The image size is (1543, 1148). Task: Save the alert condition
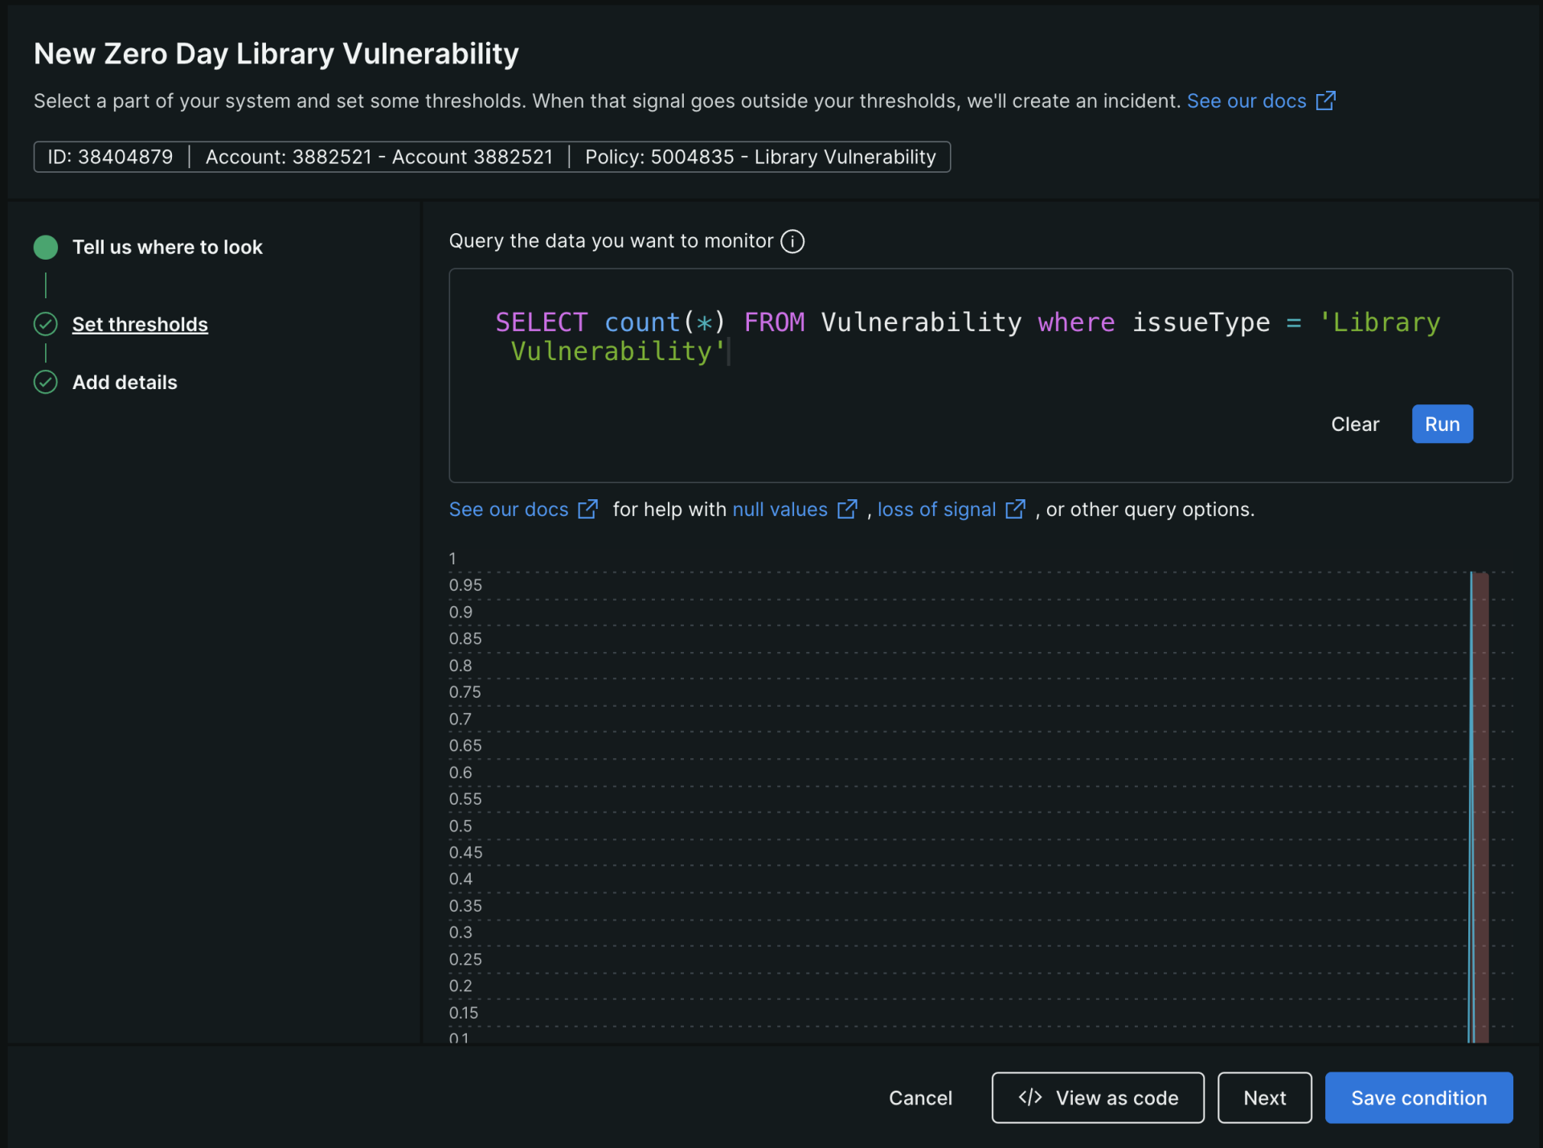pyautogui.click(x=1418, y=1097)
